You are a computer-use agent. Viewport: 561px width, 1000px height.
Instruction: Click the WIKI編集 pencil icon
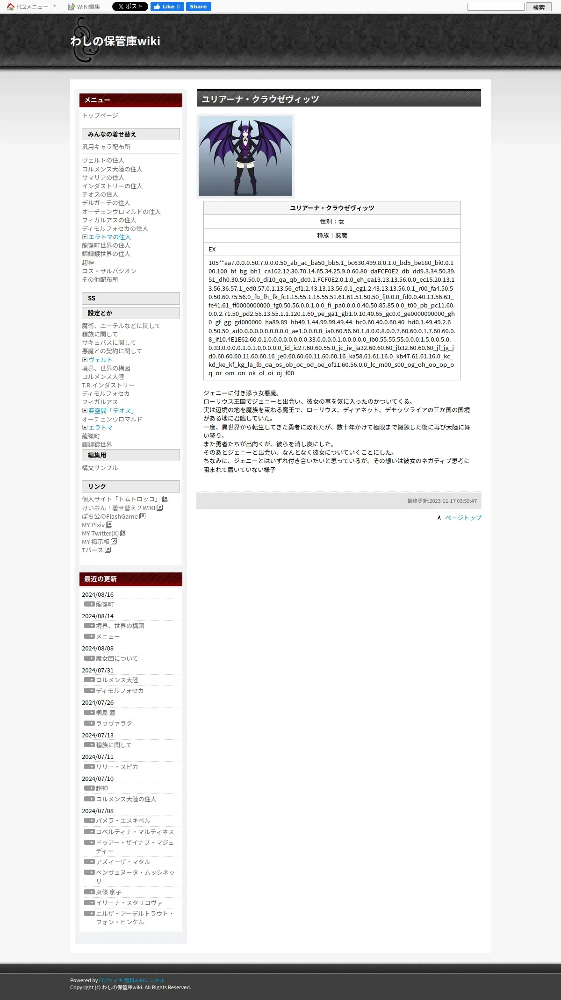[72, 7]
